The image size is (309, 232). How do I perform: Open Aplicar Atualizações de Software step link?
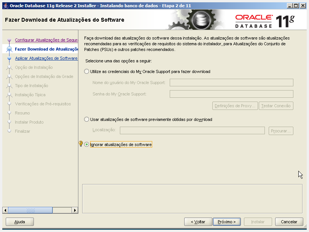[46, 58]
